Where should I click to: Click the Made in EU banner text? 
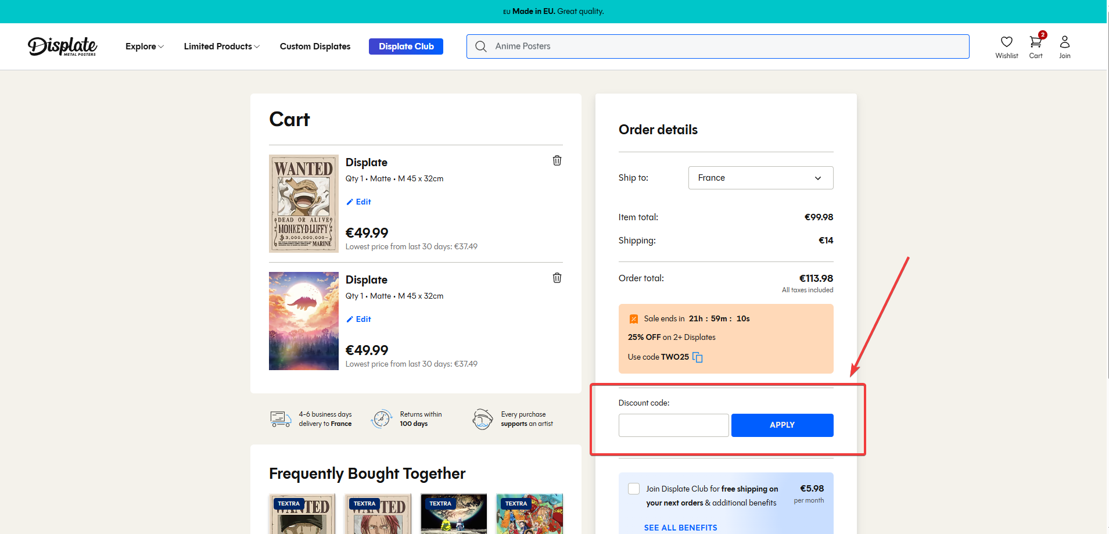(554, 11)
